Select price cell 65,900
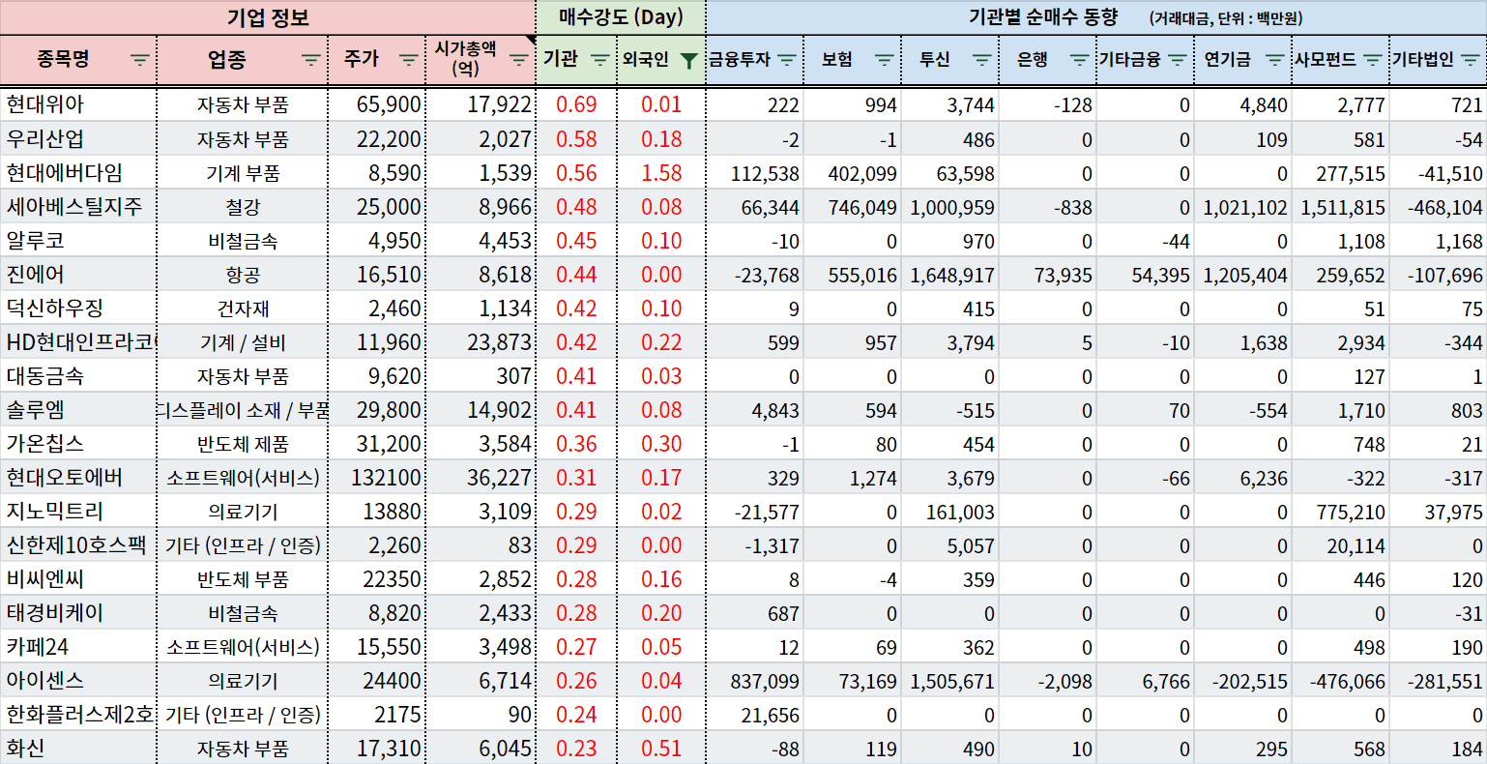Screen dimensions: 1487x764 click(377, 104)
